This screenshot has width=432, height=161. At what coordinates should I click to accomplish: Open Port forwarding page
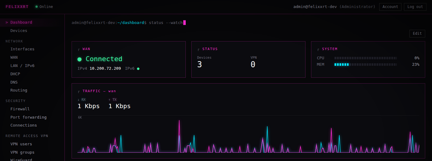pos(32,117)
